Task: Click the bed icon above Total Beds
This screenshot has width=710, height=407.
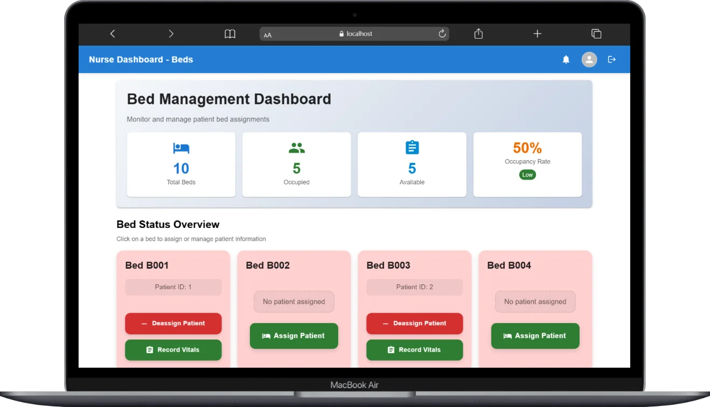Action: (x=181, y=147)
